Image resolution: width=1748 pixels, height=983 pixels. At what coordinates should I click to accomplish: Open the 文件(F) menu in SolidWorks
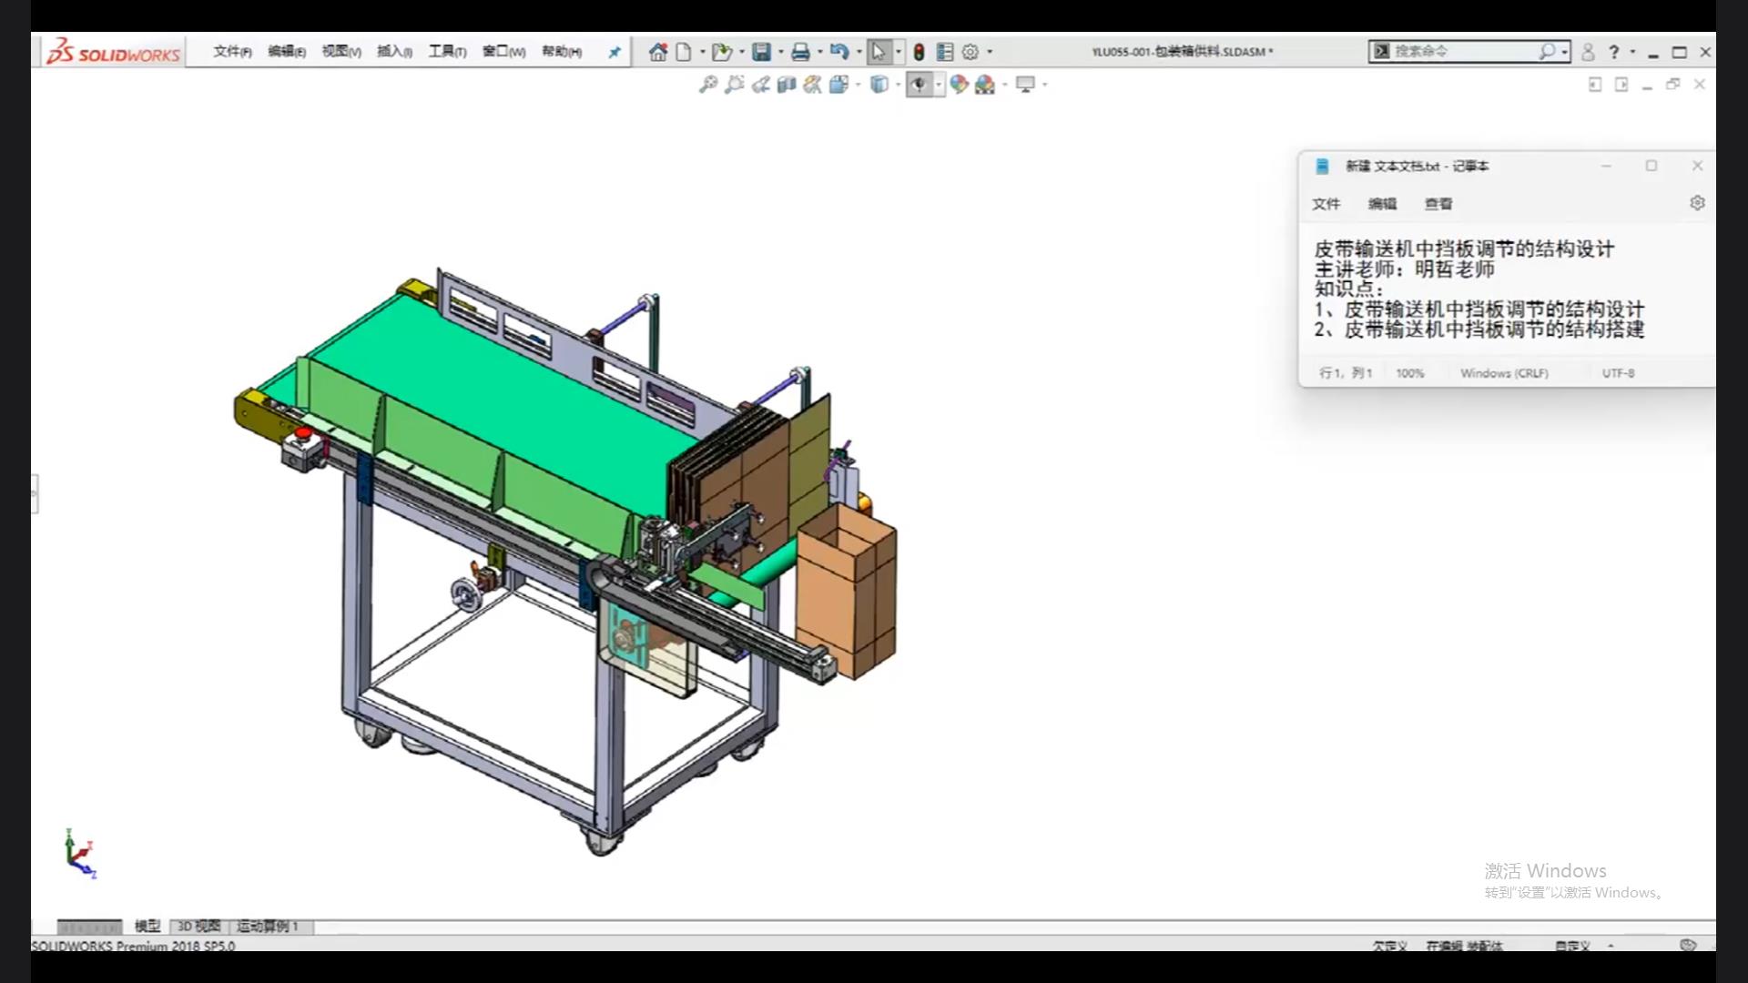coord(232,52)
